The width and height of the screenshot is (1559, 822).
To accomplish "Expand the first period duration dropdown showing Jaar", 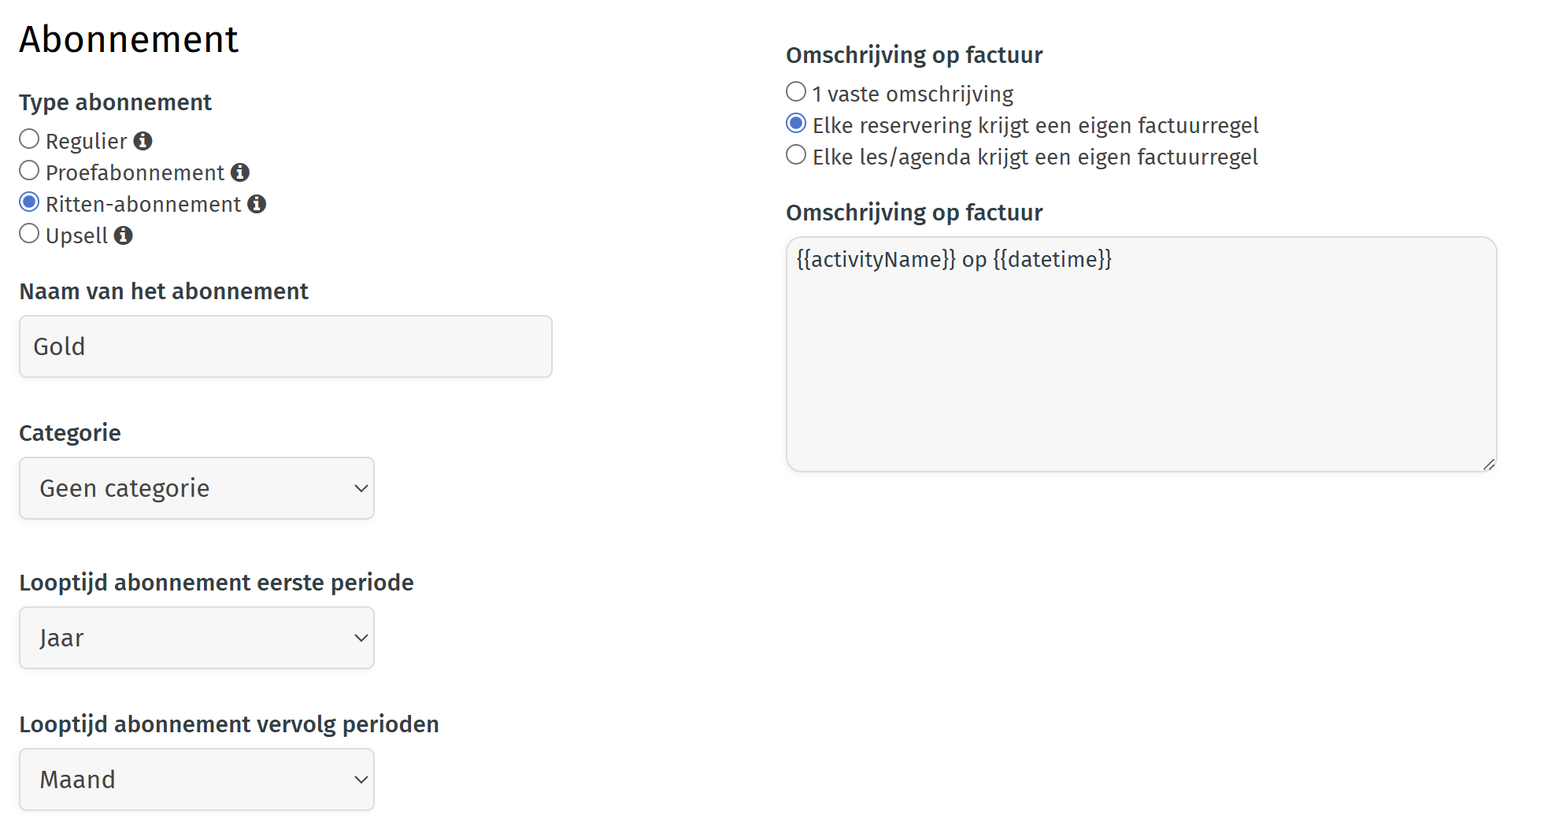I will (x=197, y=638).
